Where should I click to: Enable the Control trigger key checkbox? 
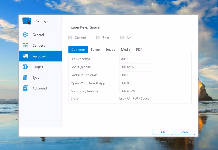(x=70, y=38)
